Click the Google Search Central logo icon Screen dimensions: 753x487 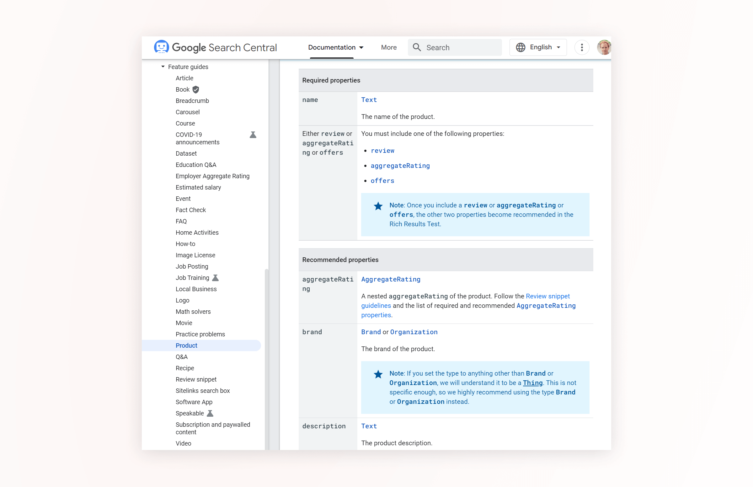[161, 47]
